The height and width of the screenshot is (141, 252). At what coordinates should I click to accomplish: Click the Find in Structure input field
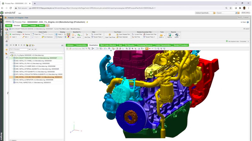(x=19, y=49)
